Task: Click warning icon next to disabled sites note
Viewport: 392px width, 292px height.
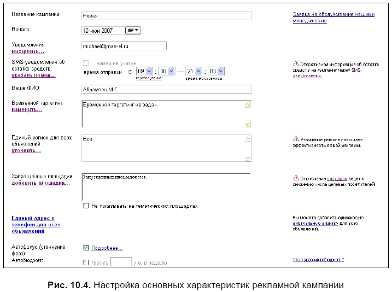Action: pyautogui.click(x=296, y=178)
